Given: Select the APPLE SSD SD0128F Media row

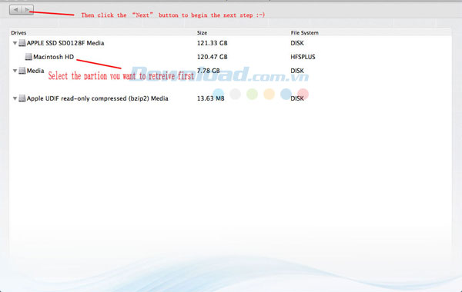Looking at the screenshot, I should tap(230, 43).
